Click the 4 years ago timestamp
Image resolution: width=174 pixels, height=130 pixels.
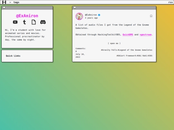click(91, 18)
